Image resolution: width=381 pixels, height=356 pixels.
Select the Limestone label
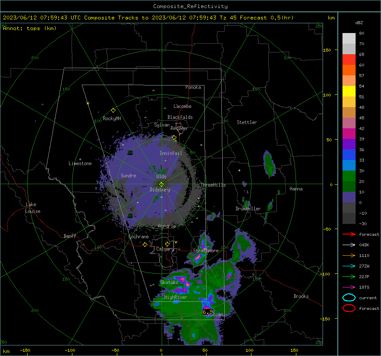click(x=80, y=163)
